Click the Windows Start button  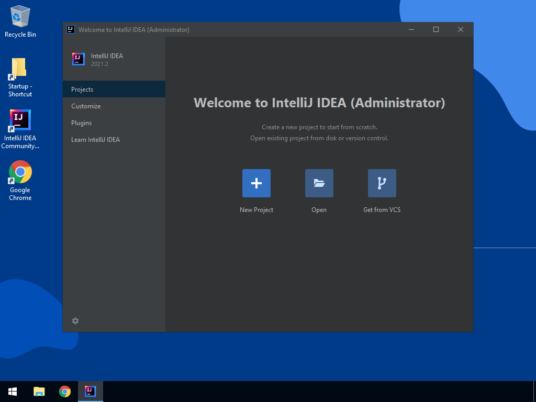tap(13, 391)
